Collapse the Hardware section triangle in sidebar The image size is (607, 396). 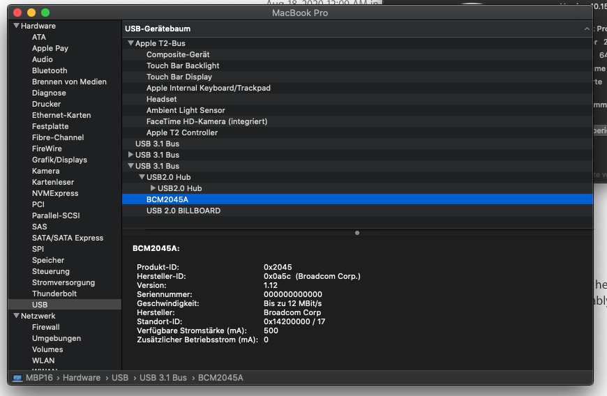tap(16, 26)
